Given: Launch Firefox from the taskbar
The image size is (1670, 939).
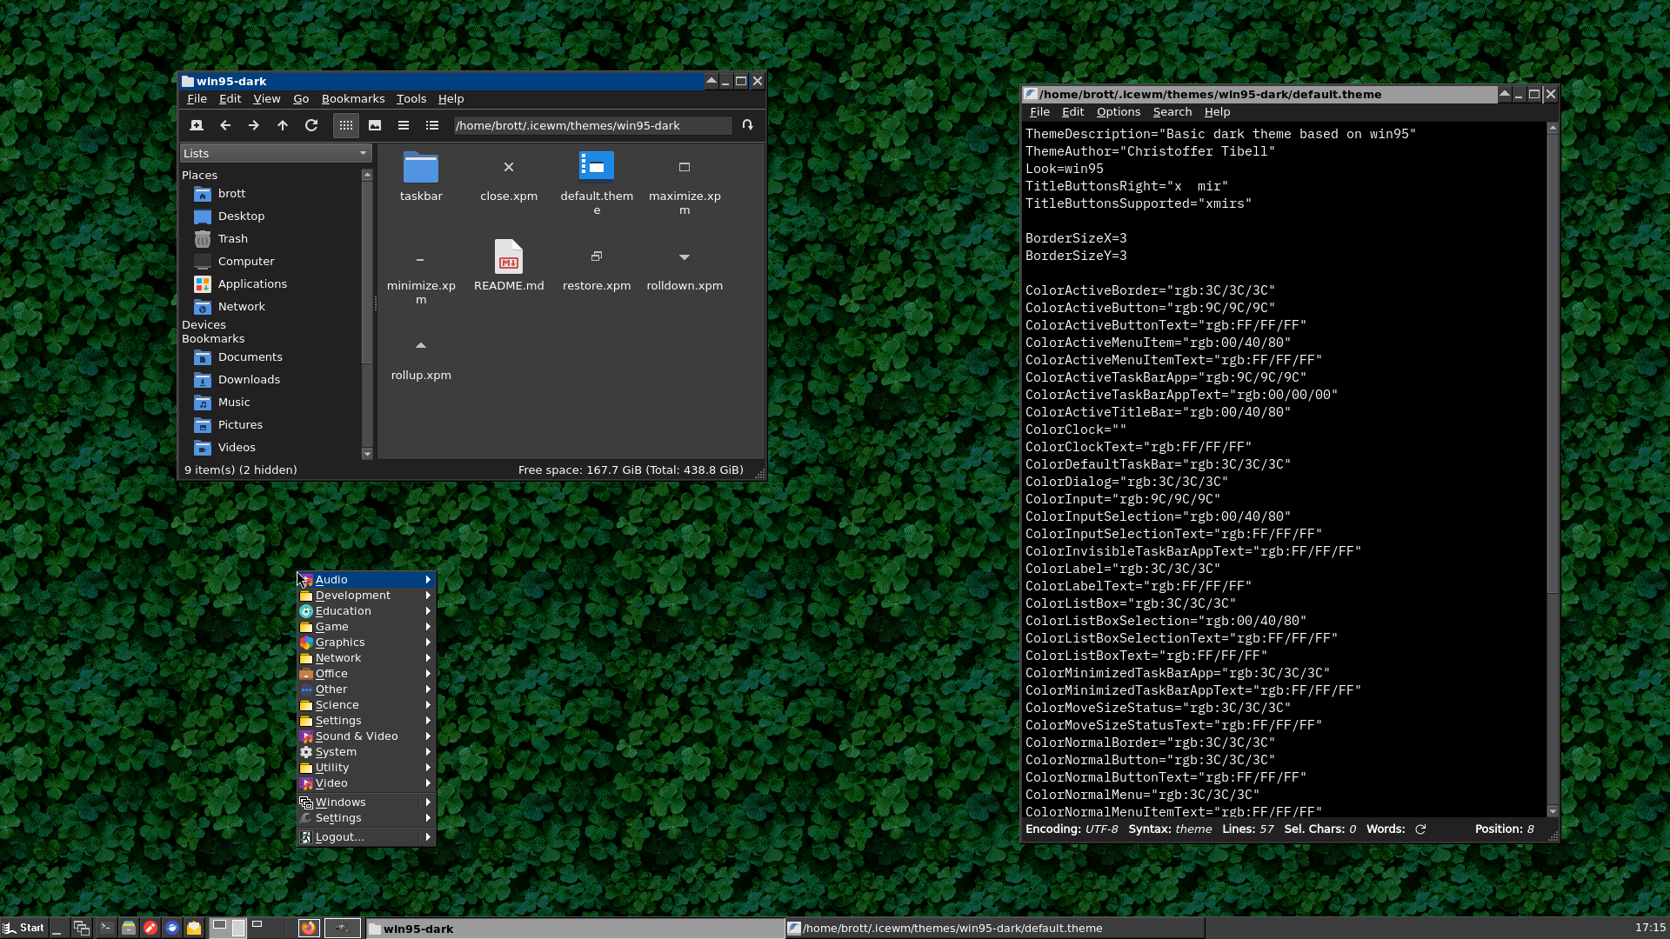Looking at the screenshot, I should tap(309, 928).
